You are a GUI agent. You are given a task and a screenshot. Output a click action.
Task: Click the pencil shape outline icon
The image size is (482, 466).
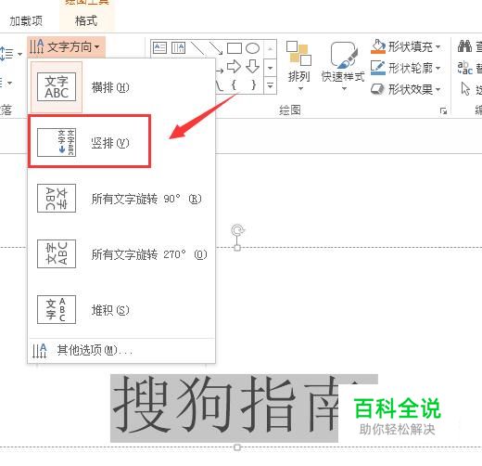378,68
